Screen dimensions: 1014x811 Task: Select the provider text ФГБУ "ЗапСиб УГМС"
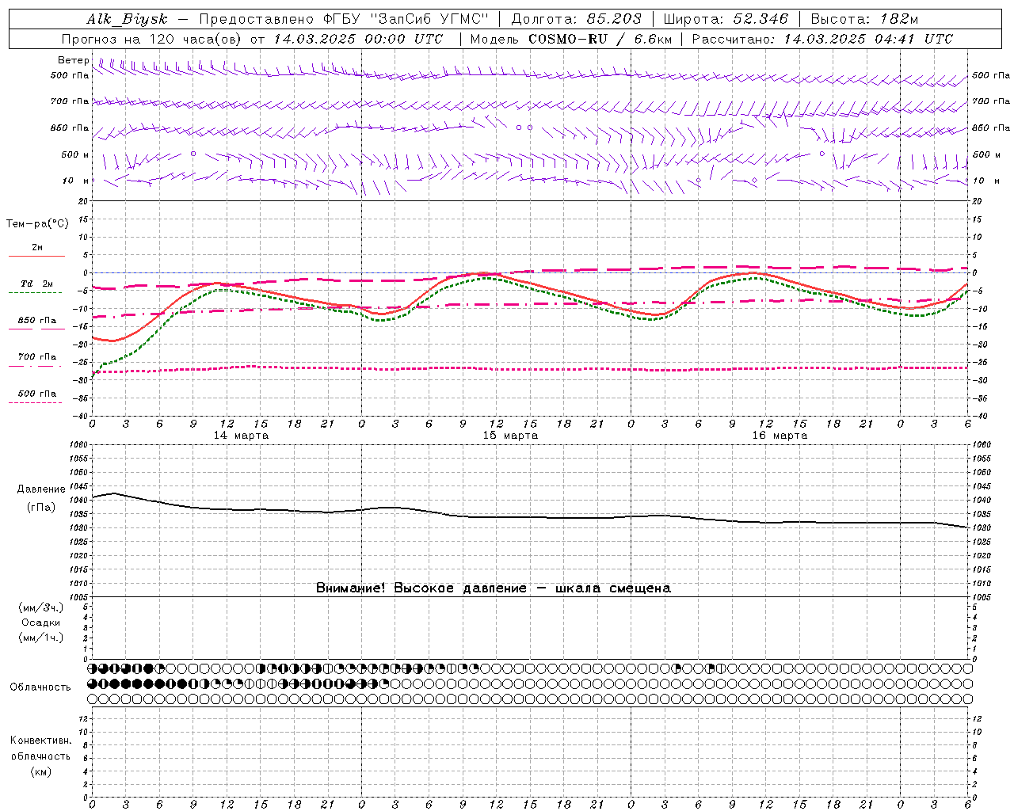click(406, 19)
